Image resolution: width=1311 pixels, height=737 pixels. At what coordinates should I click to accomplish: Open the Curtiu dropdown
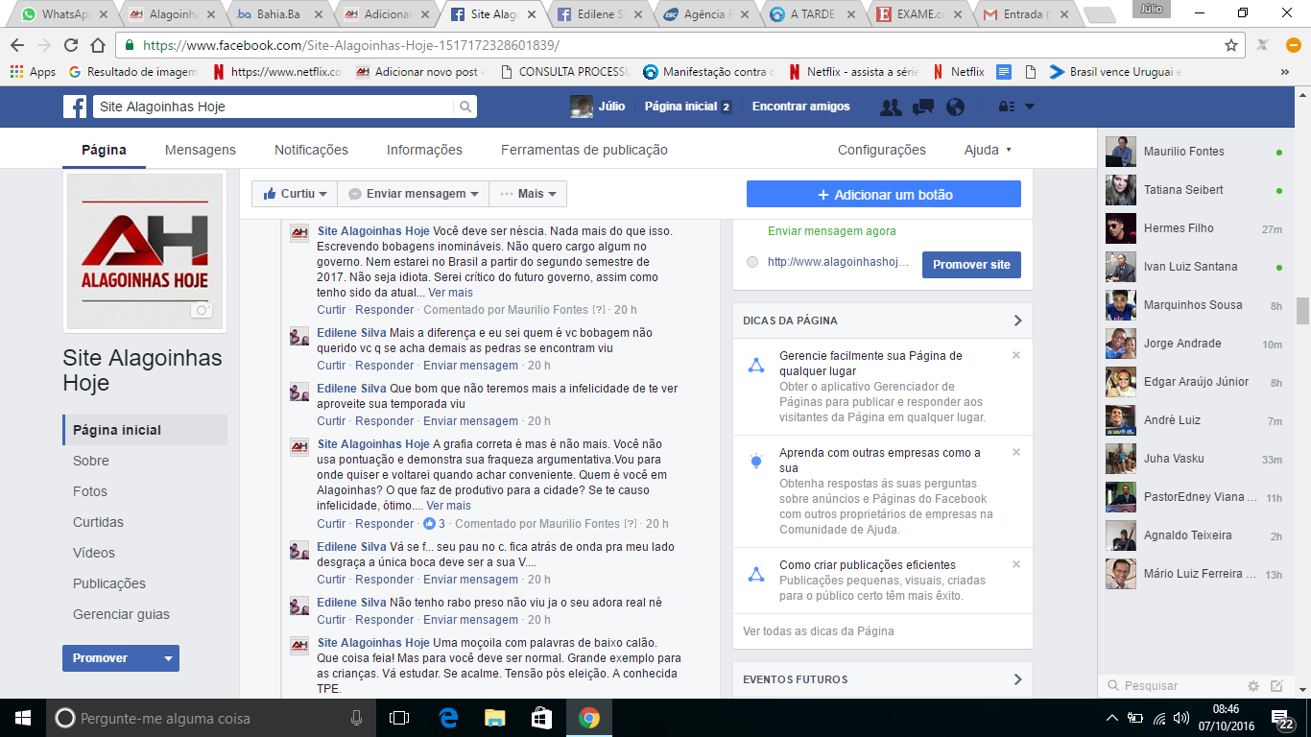click(296, 194)
